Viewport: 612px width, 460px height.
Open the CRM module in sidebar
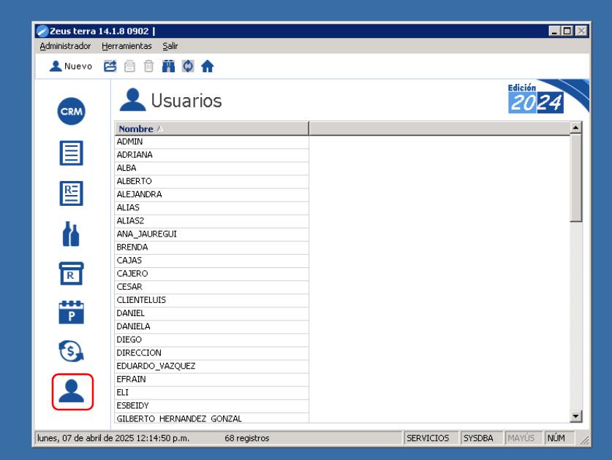72,112
